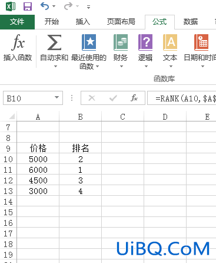Screen dimensions: 216x263
Task: Expand the 文本 dropdown arrow
Action: (171, 67)
